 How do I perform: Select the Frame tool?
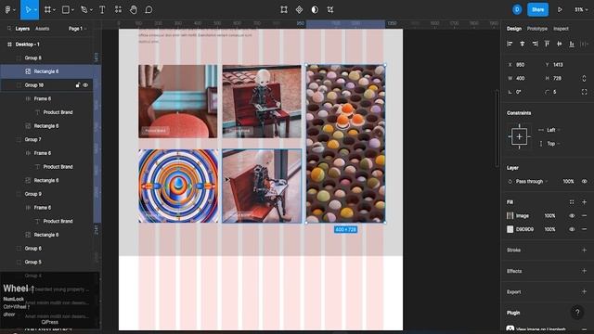point(47,10)
